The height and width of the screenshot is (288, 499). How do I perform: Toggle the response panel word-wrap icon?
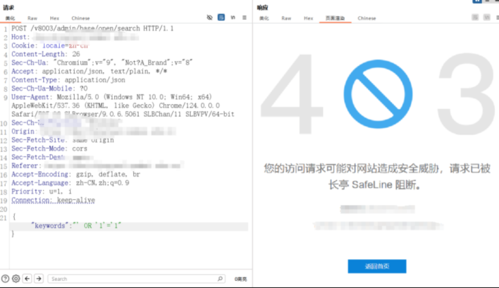[475, 18]
